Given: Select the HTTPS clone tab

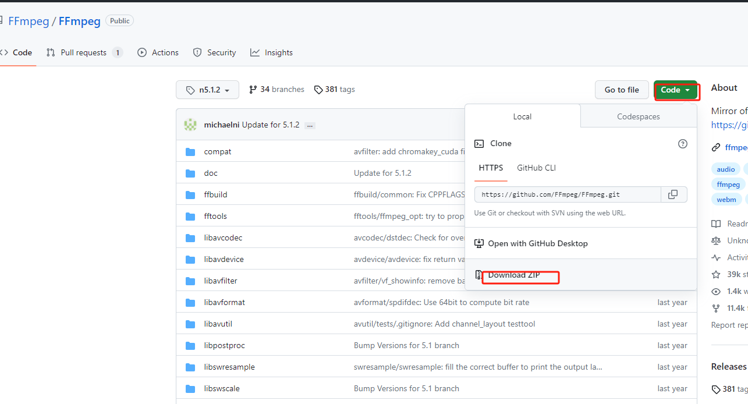Looking at the screenshot, I should pyautogui.click(x=491, y=168).
